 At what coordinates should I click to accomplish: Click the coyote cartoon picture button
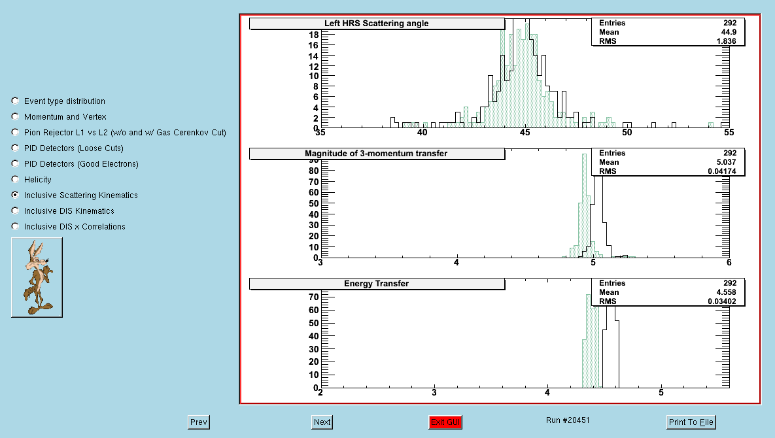(x=37, y=278)
